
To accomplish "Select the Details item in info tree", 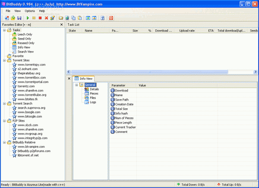I will pyautogui.click(x=94, y=89).
